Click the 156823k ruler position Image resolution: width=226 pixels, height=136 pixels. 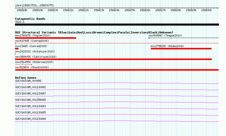click(x=99, y=10)
